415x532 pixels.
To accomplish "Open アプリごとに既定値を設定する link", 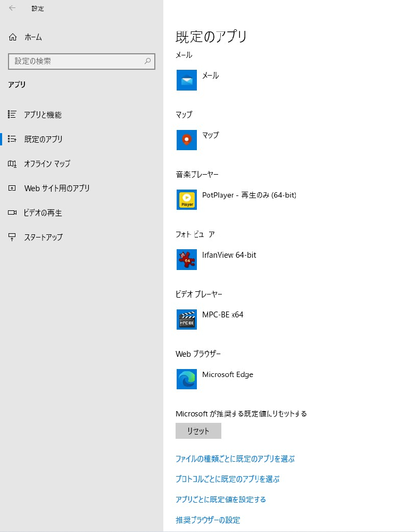I will 221,500.
